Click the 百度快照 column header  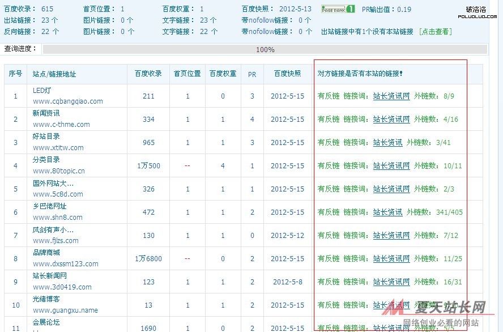coord(287,74)
